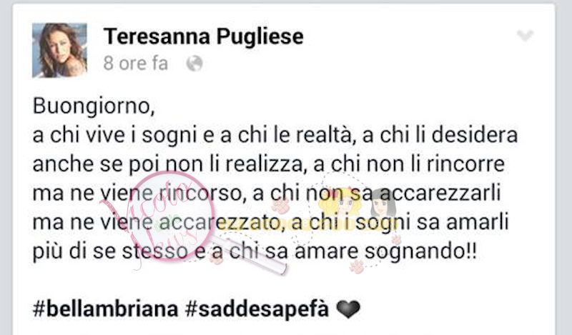
Task: Click the public globe privacy icon
Action: pyautogui.click(x=194, y=64)
